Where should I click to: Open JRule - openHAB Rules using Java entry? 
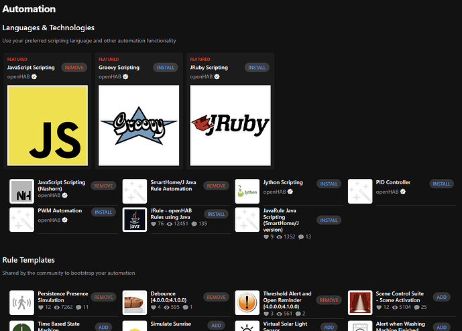tap(171, 214)
